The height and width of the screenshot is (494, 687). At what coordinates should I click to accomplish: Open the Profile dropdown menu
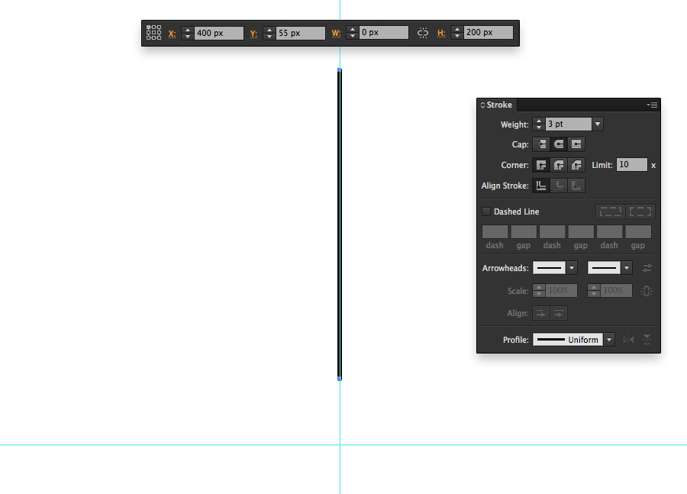point(608,339)
